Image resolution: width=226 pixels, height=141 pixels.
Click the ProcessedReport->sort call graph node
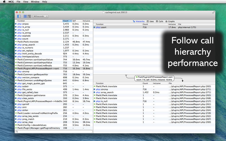(154, 78)
